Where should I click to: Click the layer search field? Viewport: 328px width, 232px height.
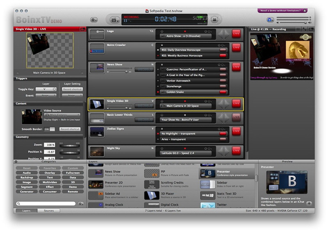coord(46,204)
